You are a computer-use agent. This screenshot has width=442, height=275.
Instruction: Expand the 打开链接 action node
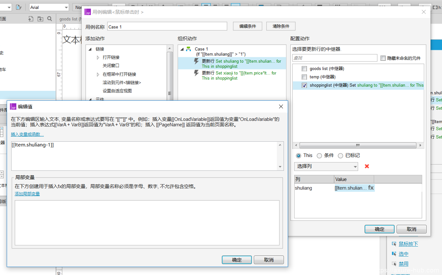[98, 58]
